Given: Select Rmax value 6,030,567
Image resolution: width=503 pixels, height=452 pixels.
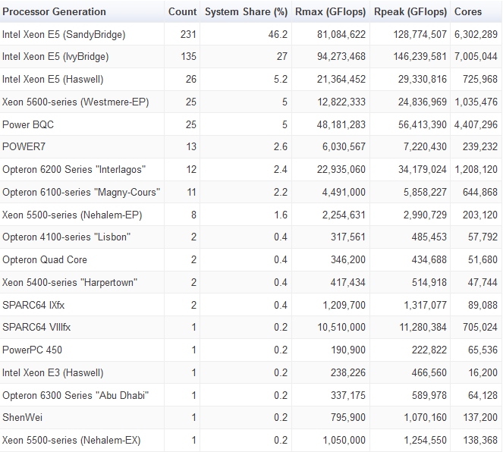Looking at the screenshot, I should click(344, 147).
